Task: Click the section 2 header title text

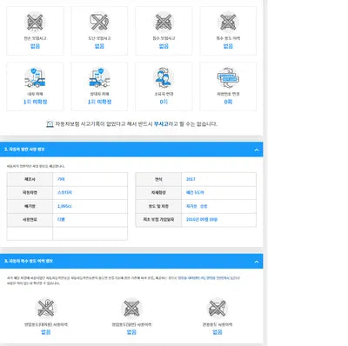Action: point(24,150)
